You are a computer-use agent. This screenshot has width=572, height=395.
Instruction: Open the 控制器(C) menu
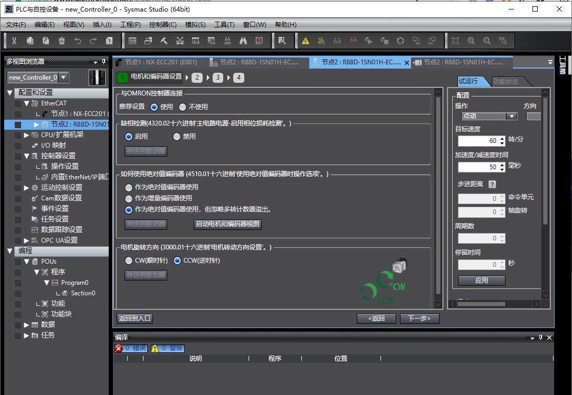tap(163, 24)
